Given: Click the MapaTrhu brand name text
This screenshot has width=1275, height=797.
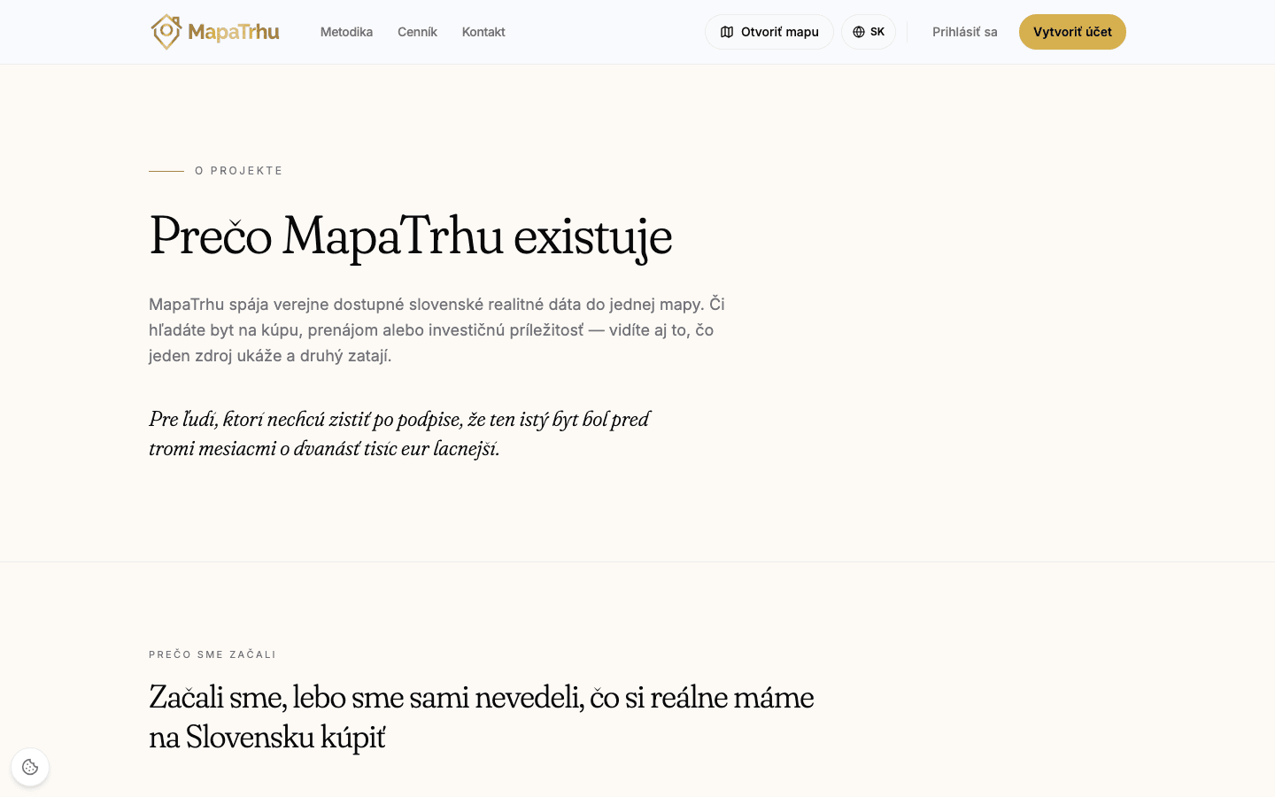Looking at the screenshot, I should point(234,33).
